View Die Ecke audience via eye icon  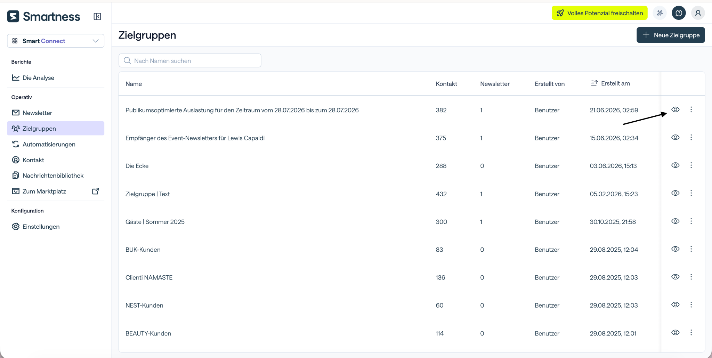pos(675,165)
